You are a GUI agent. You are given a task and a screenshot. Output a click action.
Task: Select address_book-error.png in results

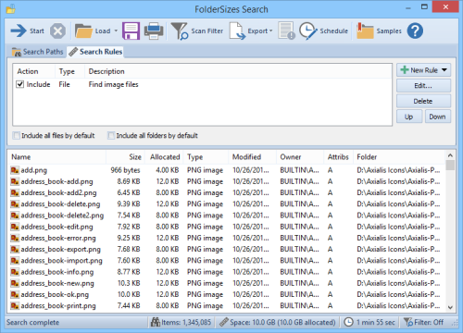[x=227, y=238]
